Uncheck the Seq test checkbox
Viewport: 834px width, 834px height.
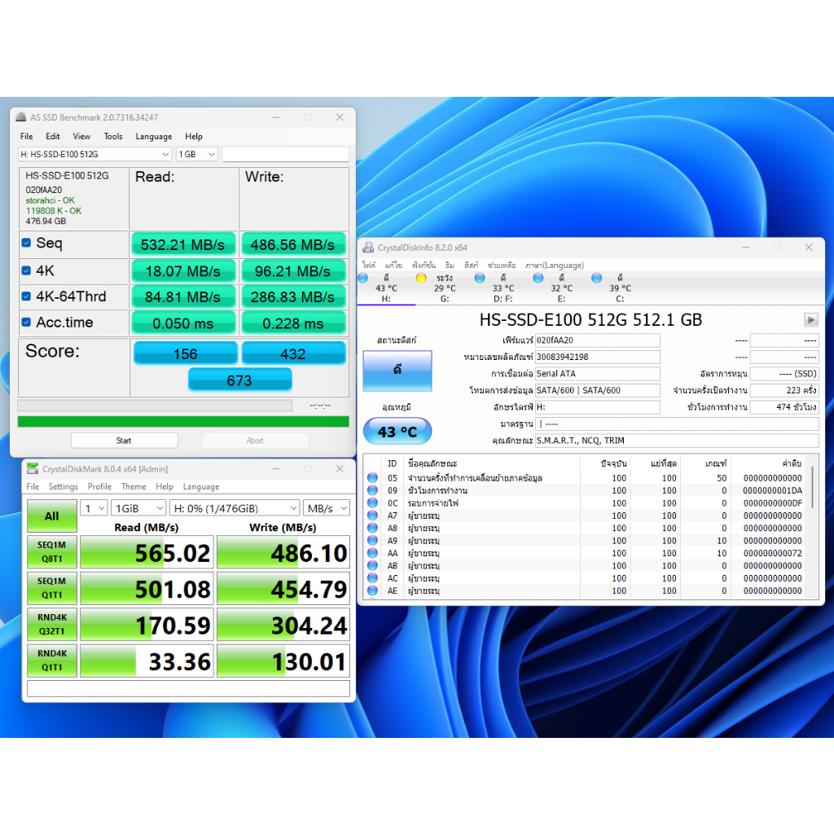(x=26, y=244)
